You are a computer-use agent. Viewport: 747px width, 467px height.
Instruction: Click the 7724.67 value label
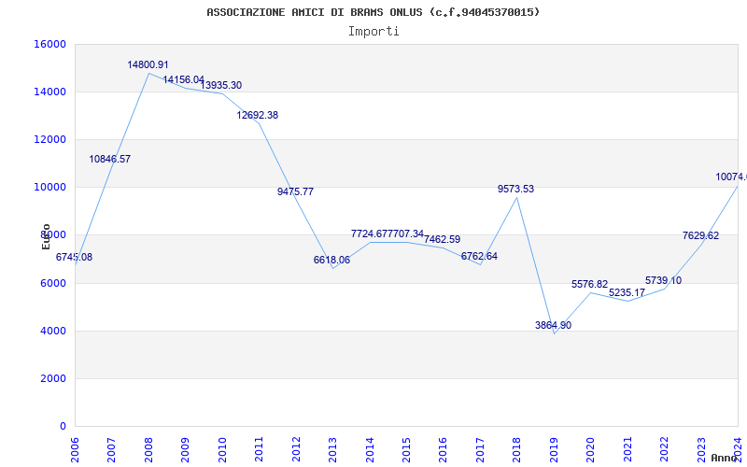[369, 234]
